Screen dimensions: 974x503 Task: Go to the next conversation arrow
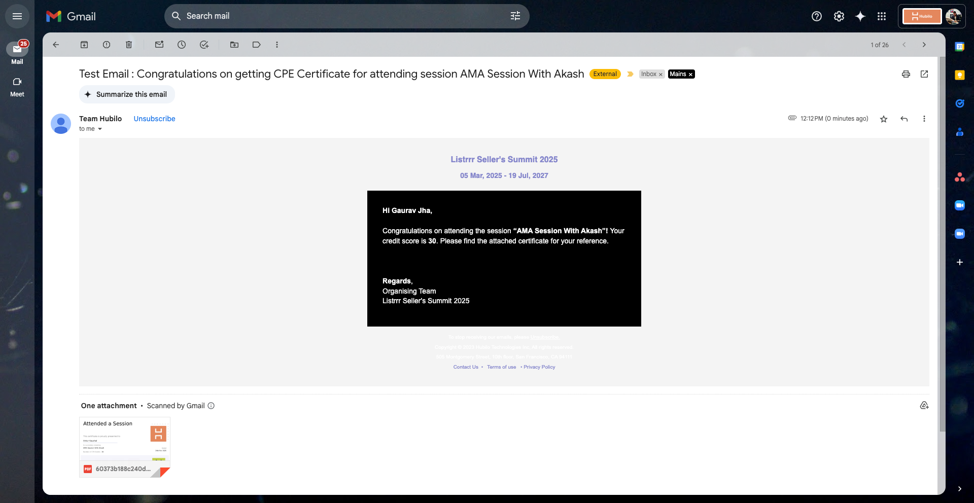click(924, 45)
